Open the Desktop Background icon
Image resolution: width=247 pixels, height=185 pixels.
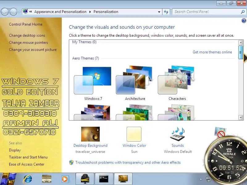(x=90, y=134)
